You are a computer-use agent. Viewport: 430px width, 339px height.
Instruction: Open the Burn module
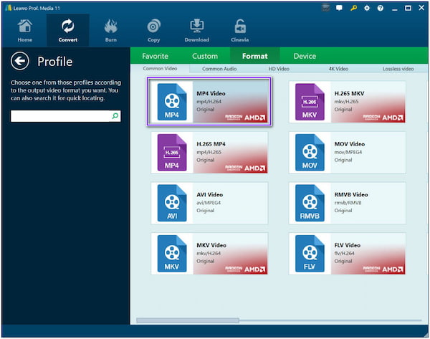pos(111,30)
